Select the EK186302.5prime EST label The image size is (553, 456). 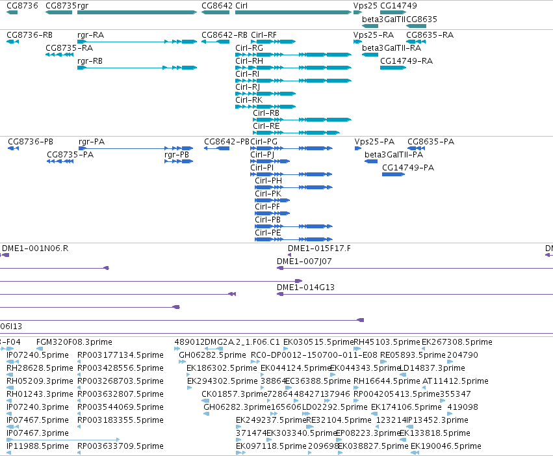point(222,368)
